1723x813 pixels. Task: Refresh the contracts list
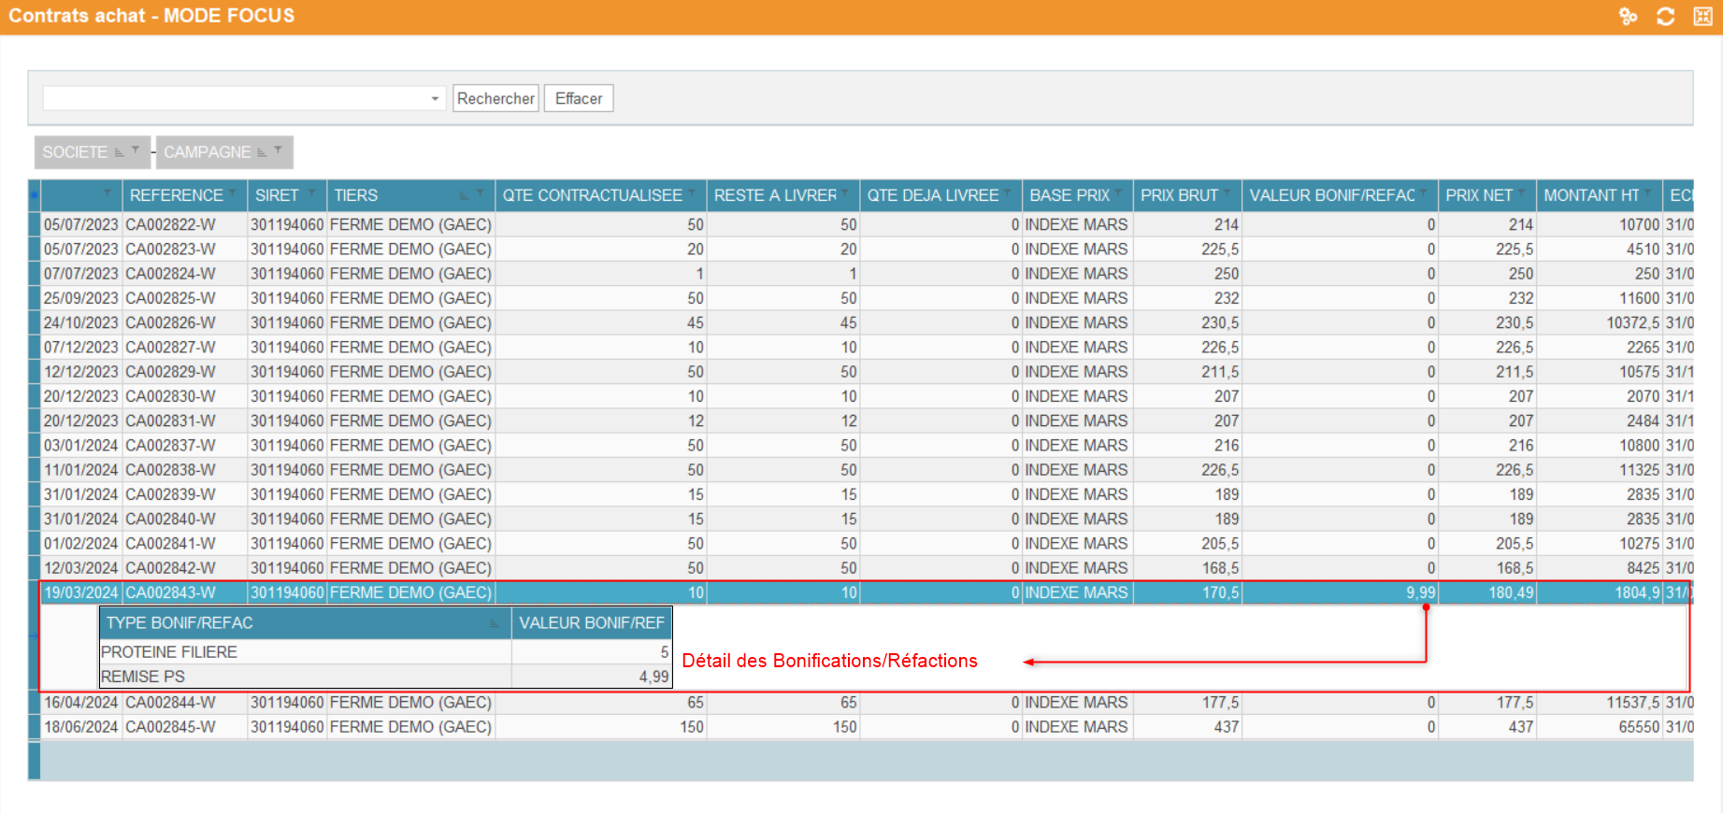click(1665, 16)
